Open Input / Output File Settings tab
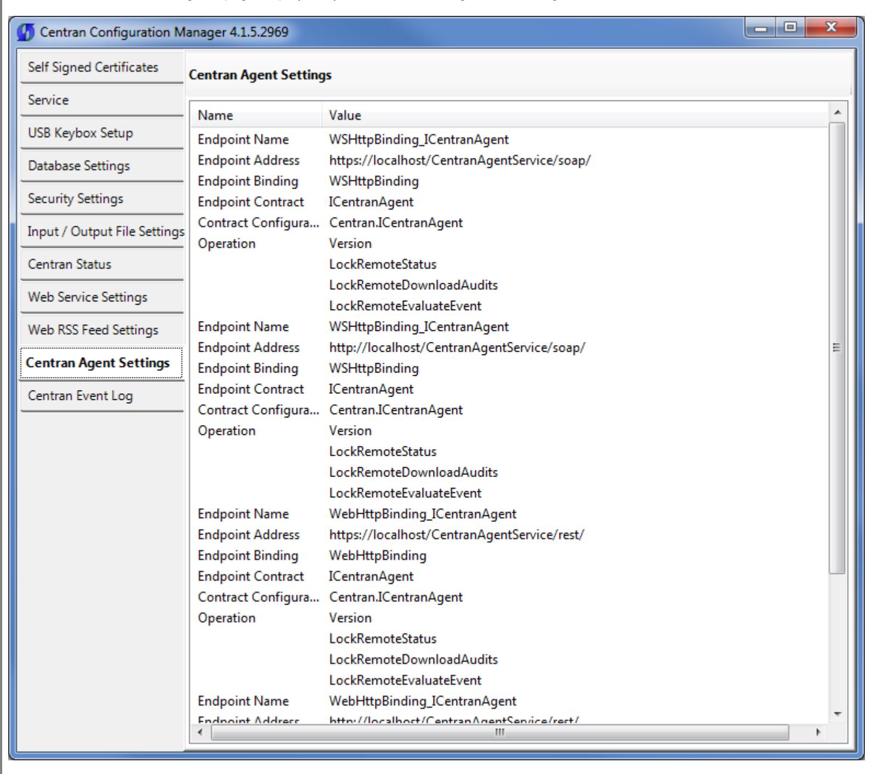Screen dimensions: 872x774 tap(101, 232)
